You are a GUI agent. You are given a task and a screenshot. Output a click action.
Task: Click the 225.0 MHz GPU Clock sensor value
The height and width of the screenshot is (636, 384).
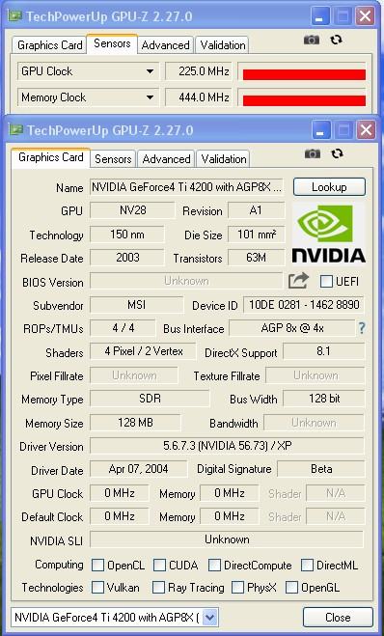pos(199,71)
